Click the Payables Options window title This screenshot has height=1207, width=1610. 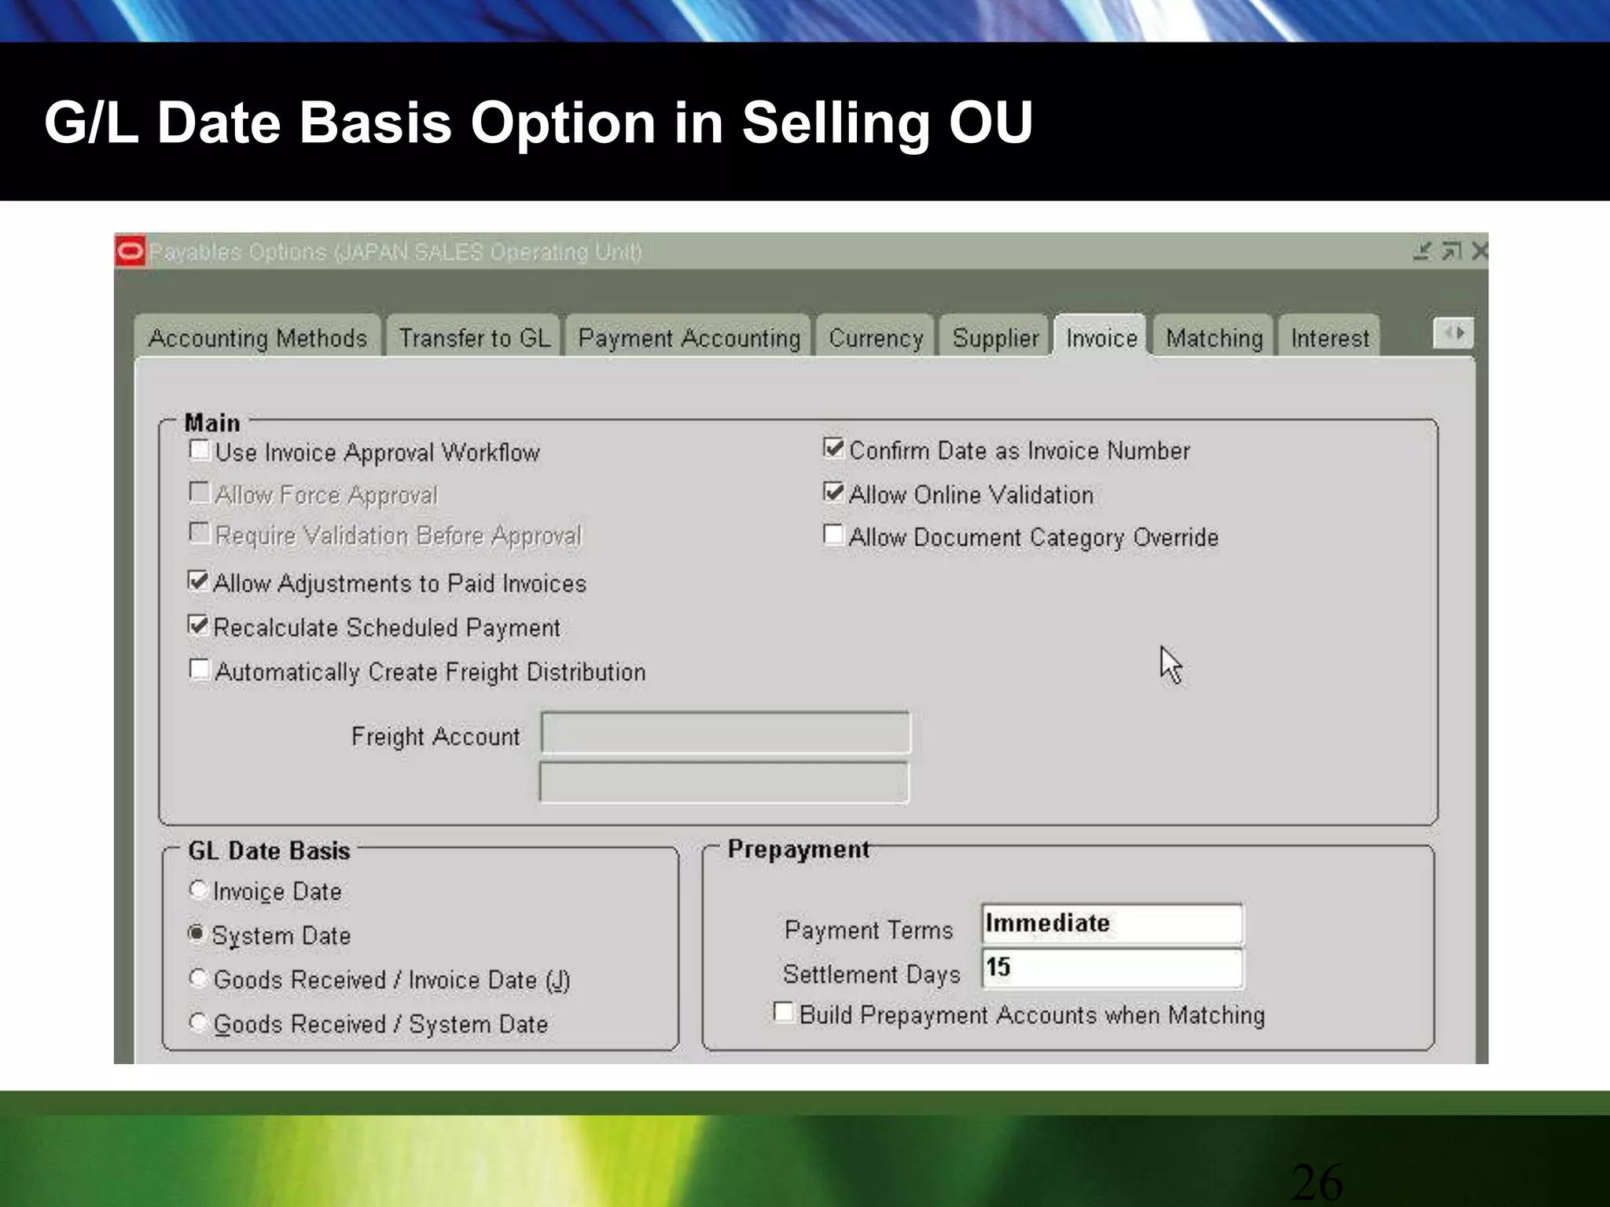[x=395, y=252]
